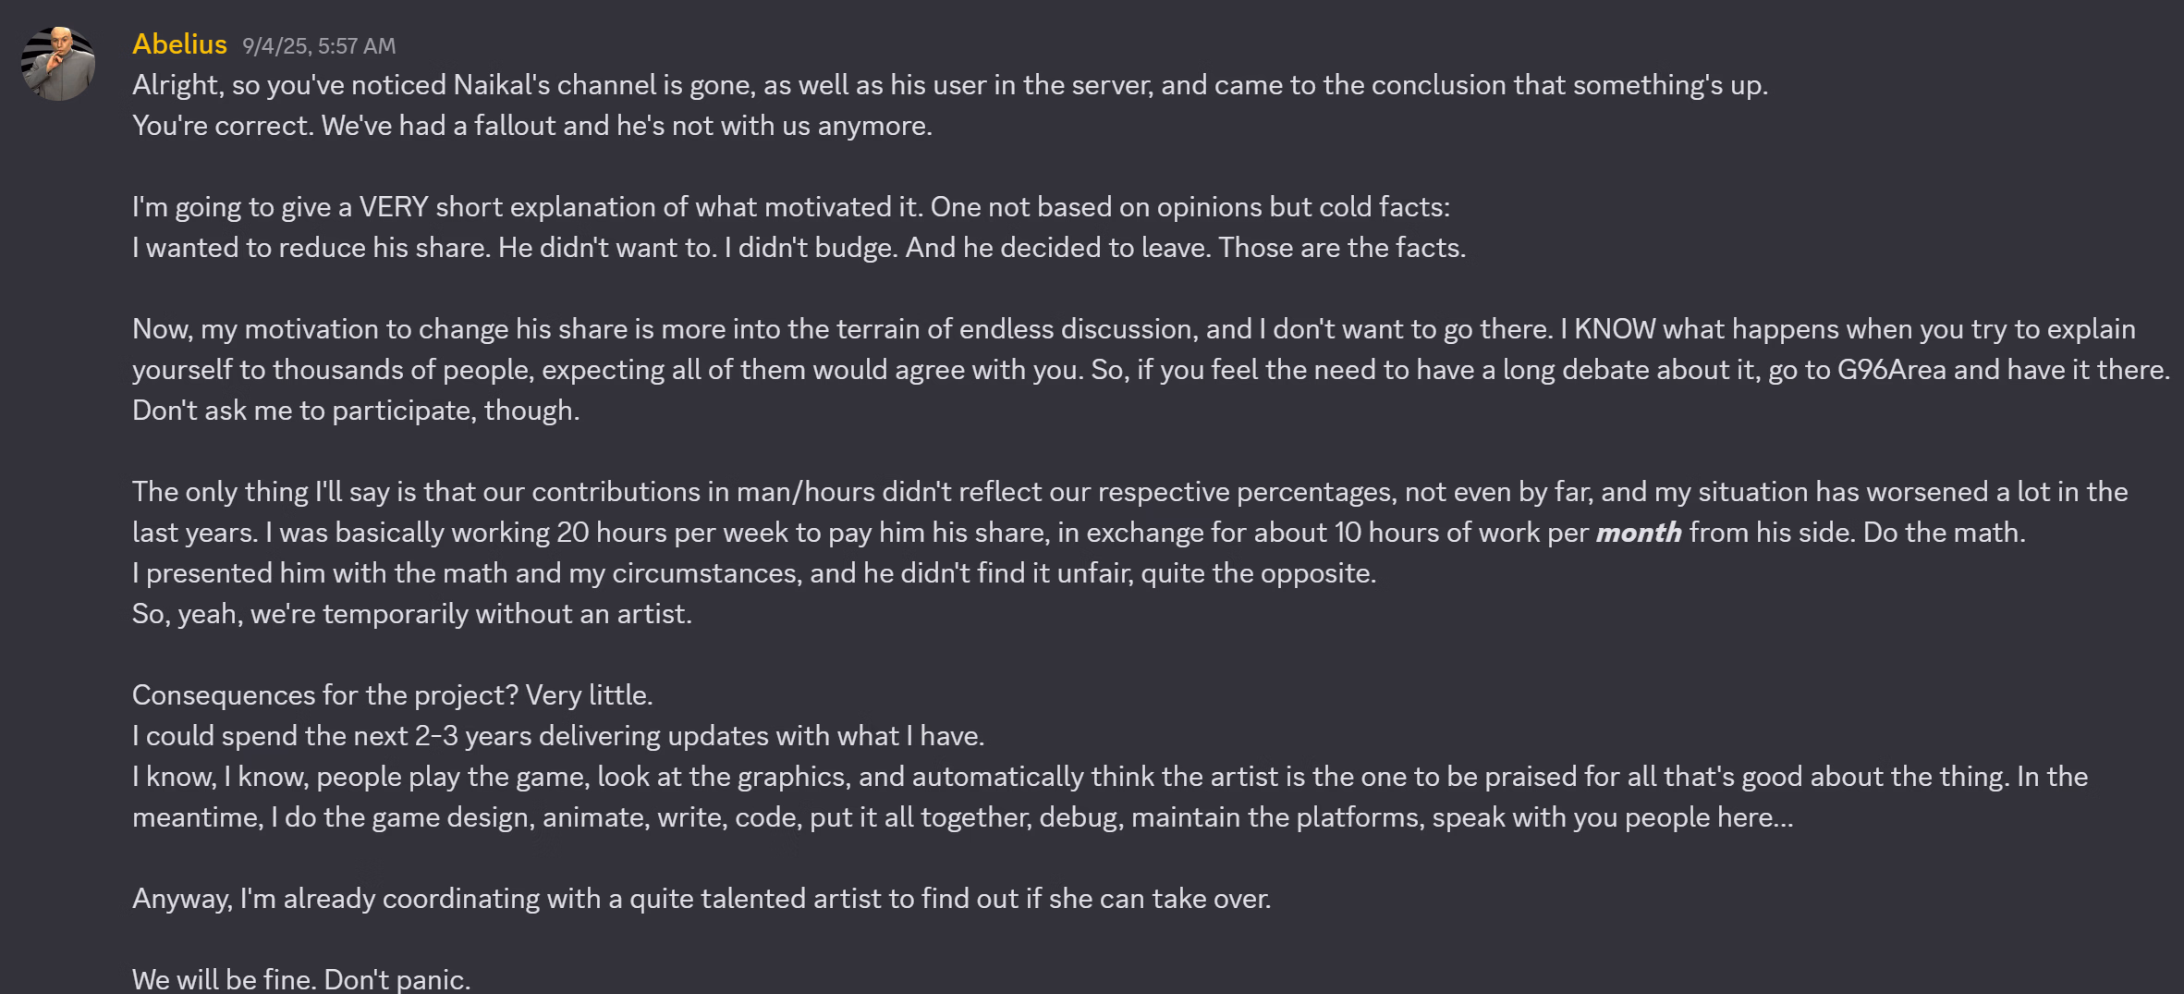Click the line "Don't ask me to participate, though."
The width and height of the screenshot is (2184, 994).
pyautogui.click(x=356, y=411)
